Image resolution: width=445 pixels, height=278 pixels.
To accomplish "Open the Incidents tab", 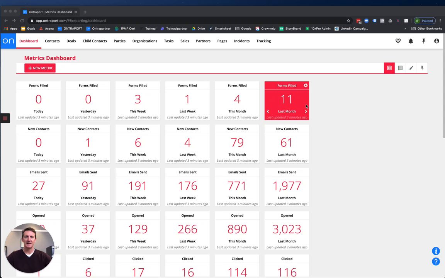I will tap(242, 41).
